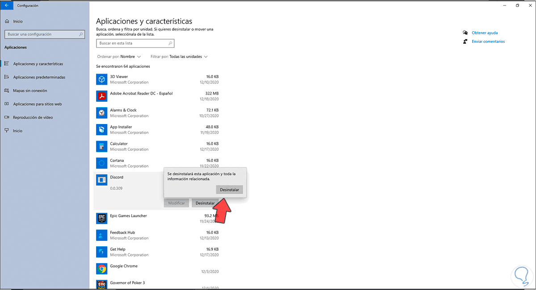
Task: Click the 3D Viewer app icon
Action: tap(102, 79)
